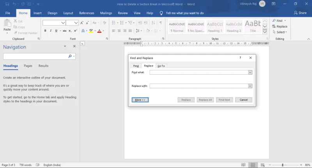Select the Title style
Viewport: 312px width, 168px height.
point(253,27)
